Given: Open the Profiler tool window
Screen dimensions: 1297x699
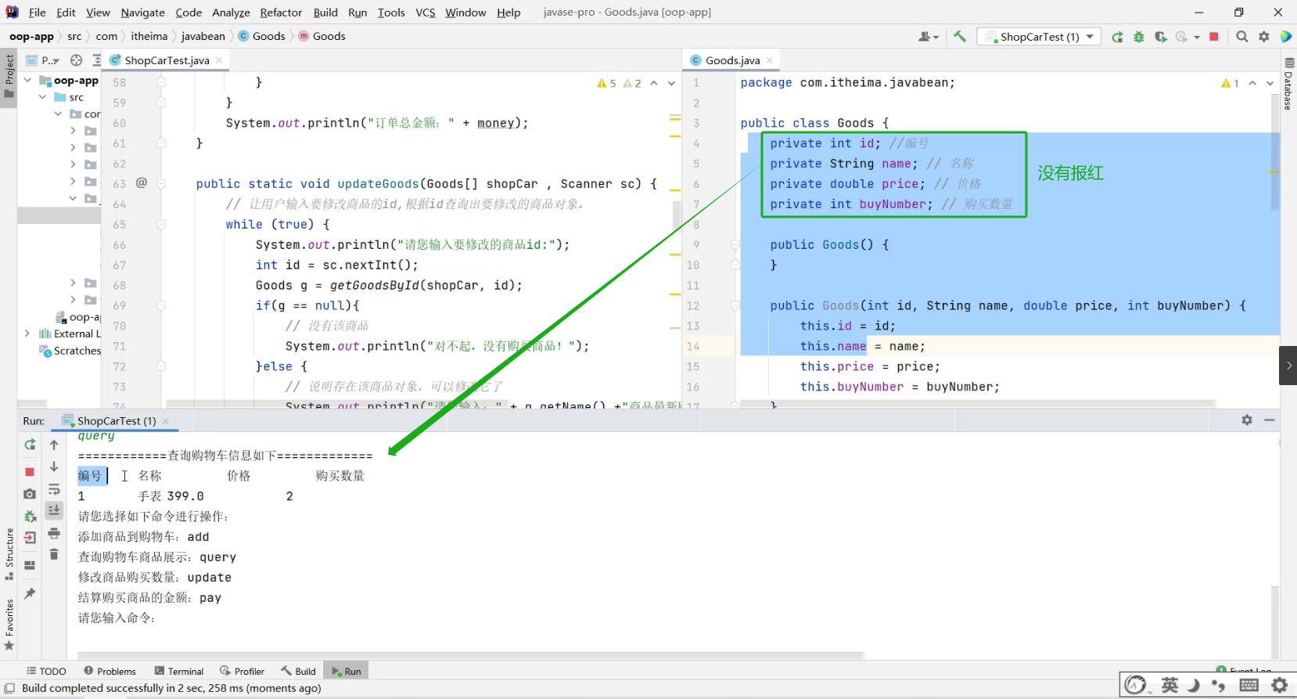Looking at the screenshot, I should tap(243, 671).
